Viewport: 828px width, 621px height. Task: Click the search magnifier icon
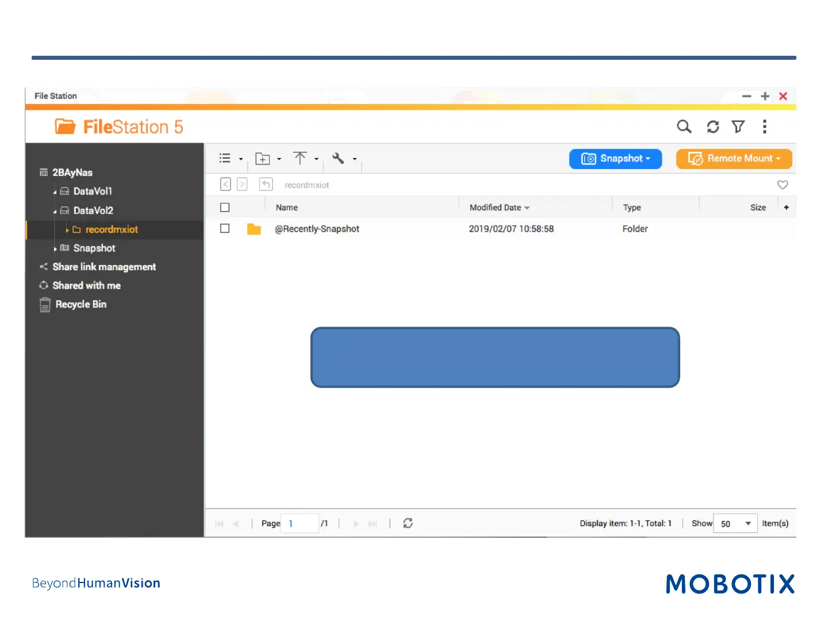pyautogui.click(x=684, y=126)
